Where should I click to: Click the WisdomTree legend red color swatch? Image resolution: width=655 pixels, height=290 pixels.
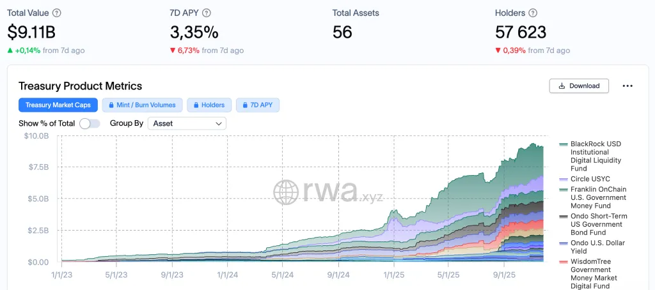click(x=563, y=262)
